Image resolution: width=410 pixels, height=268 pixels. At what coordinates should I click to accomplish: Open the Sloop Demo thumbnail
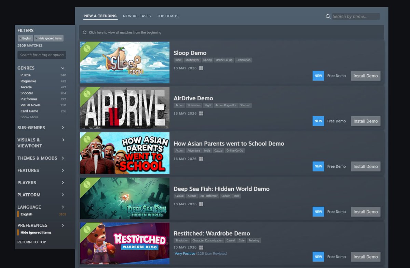tap(125, 62)
